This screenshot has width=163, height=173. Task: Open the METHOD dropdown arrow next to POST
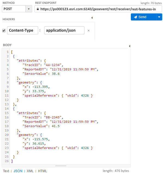click(29, 9)
